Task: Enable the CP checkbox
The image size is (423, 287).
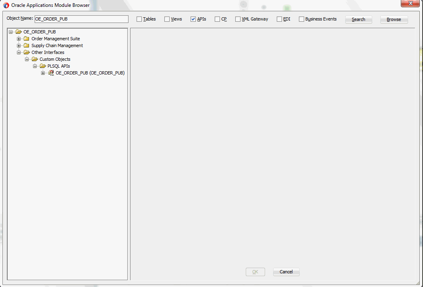Action: (217, 19)
